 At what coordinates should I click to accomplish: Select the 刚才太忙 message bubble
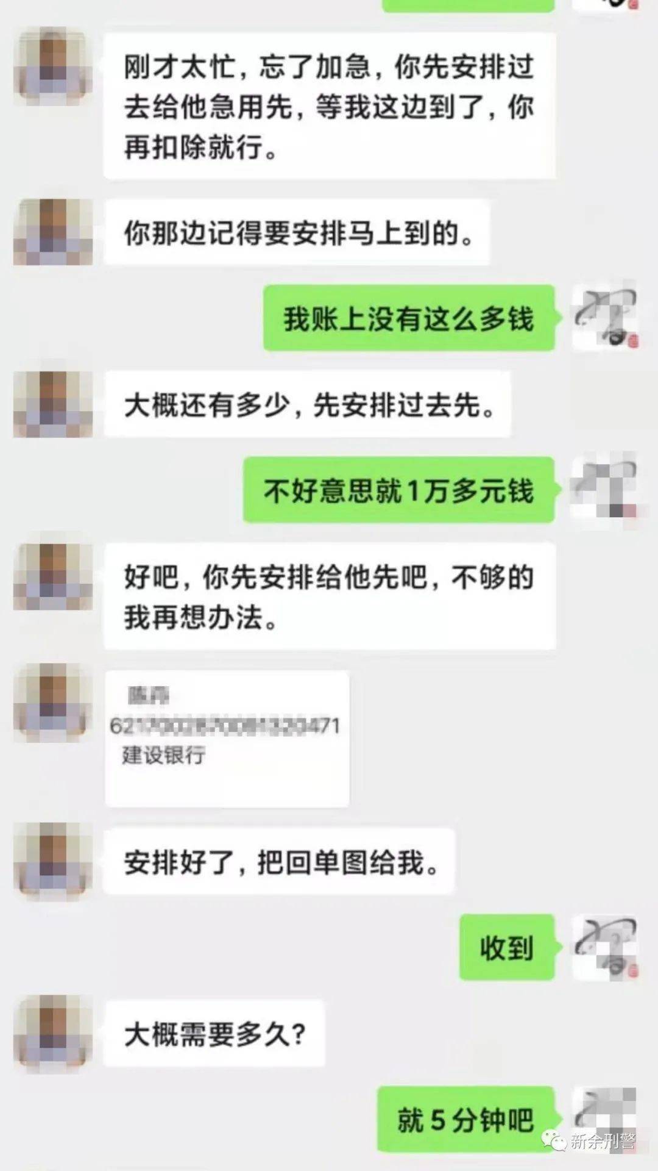point(330,106)
